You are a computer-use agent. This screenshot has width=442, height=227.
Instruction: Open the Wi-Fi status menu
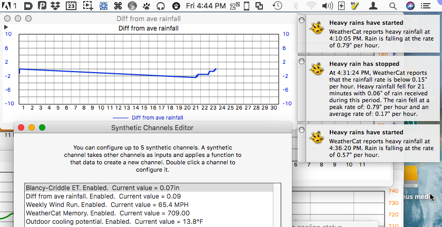pos(311,5)
